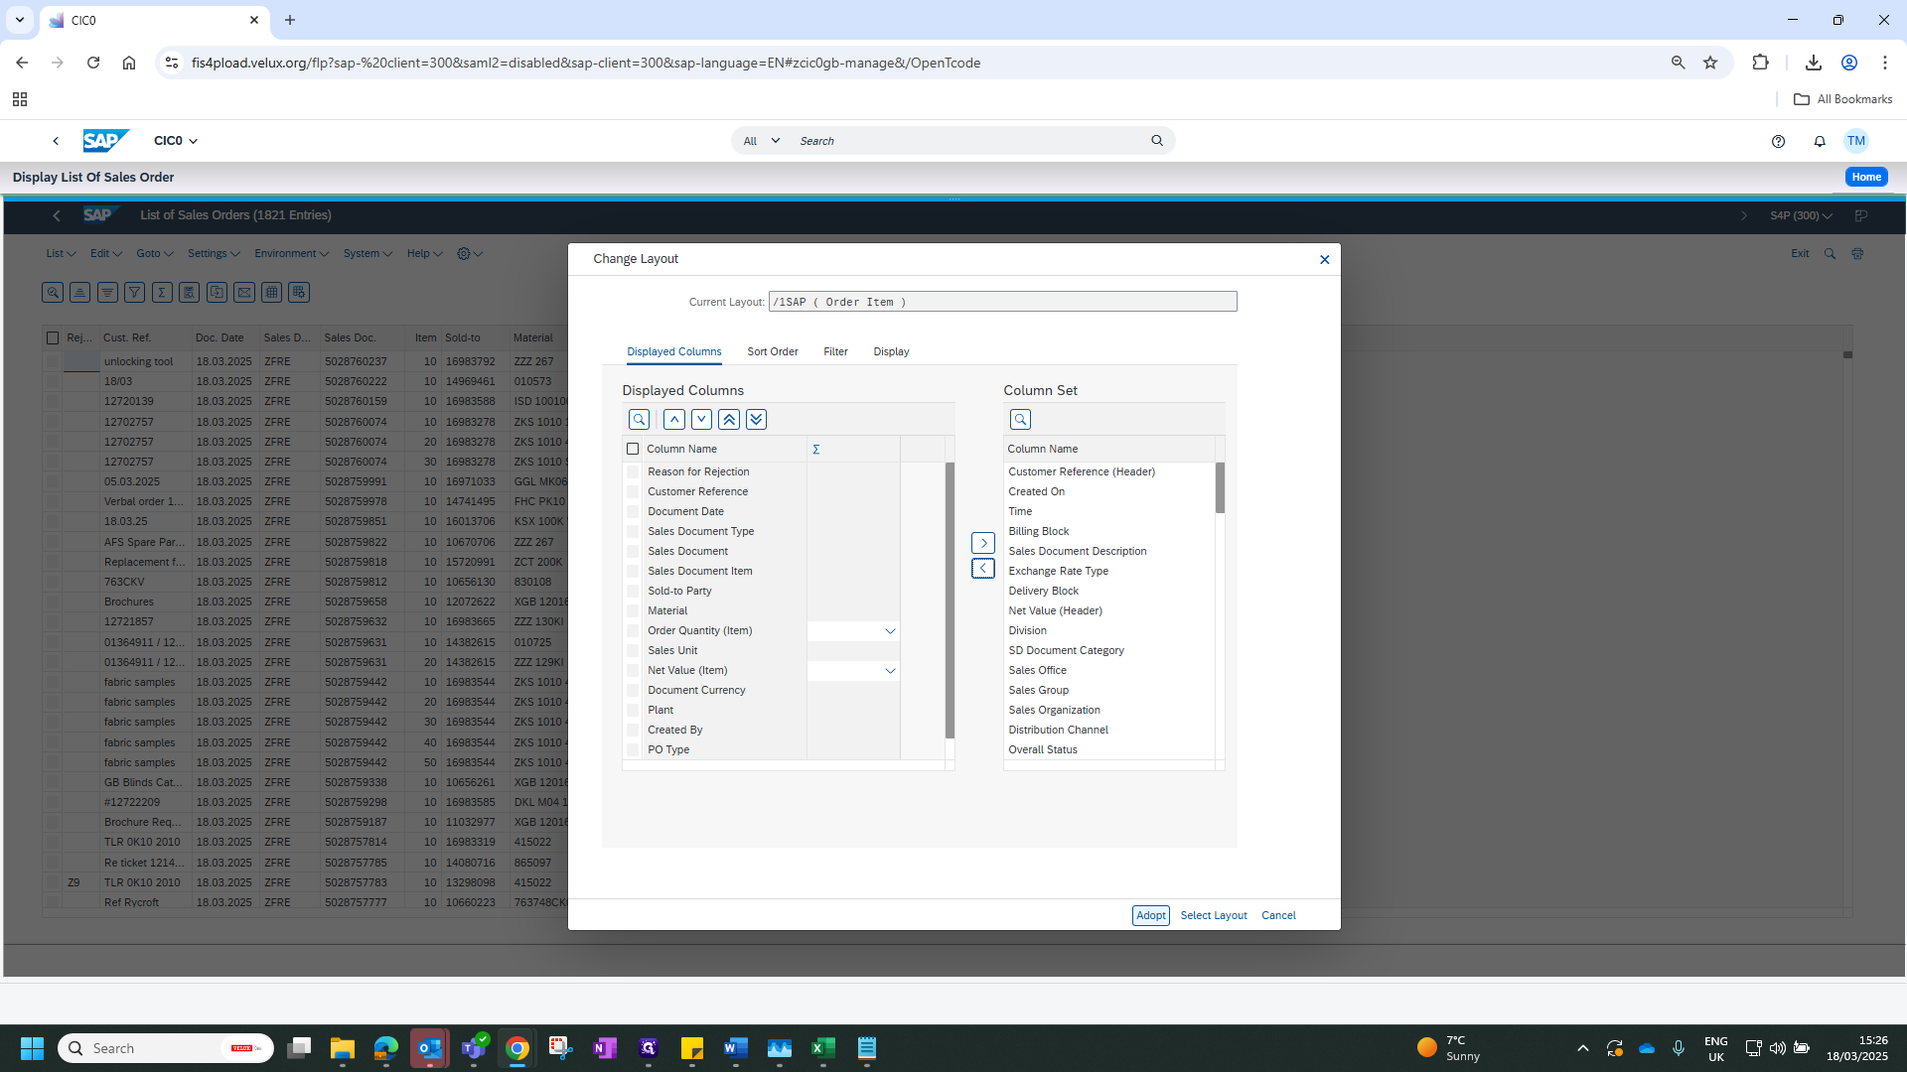This screenshot has height=1072, width=1907.
Task: Click the Select Layout link
Action: pyautogui.click(x=1214, y=915)
